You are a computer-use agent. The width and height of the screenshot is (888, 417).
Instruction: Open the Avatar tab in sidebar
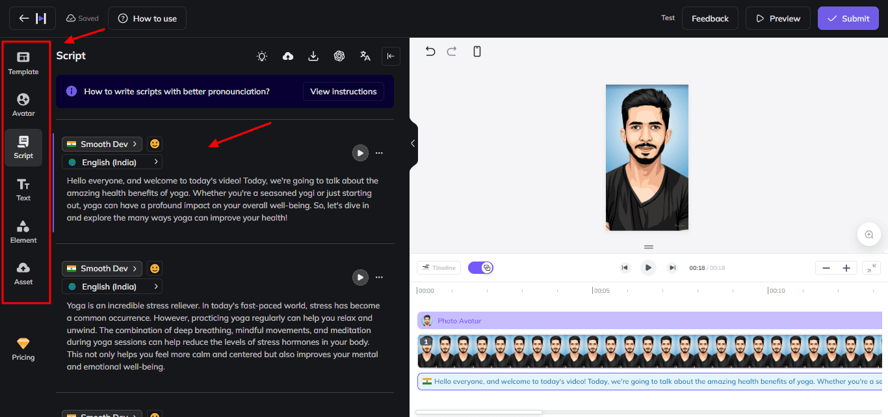(x=23, y=105)
